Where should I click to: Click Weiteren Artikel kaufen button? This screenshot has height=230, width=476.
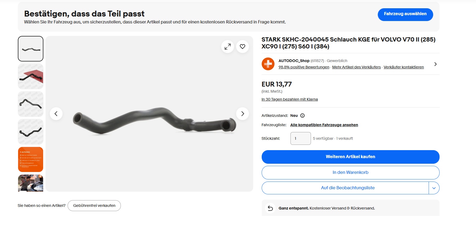[x=350, y=157]
